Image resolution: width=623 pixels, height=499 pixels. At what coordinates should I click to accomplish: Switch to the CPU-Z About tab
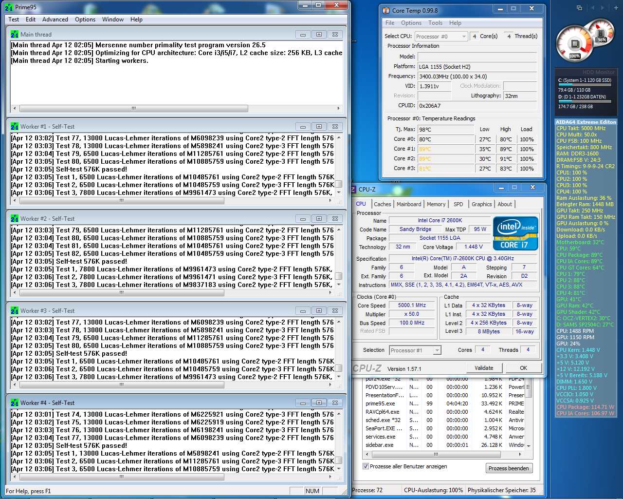click(505, 204)
